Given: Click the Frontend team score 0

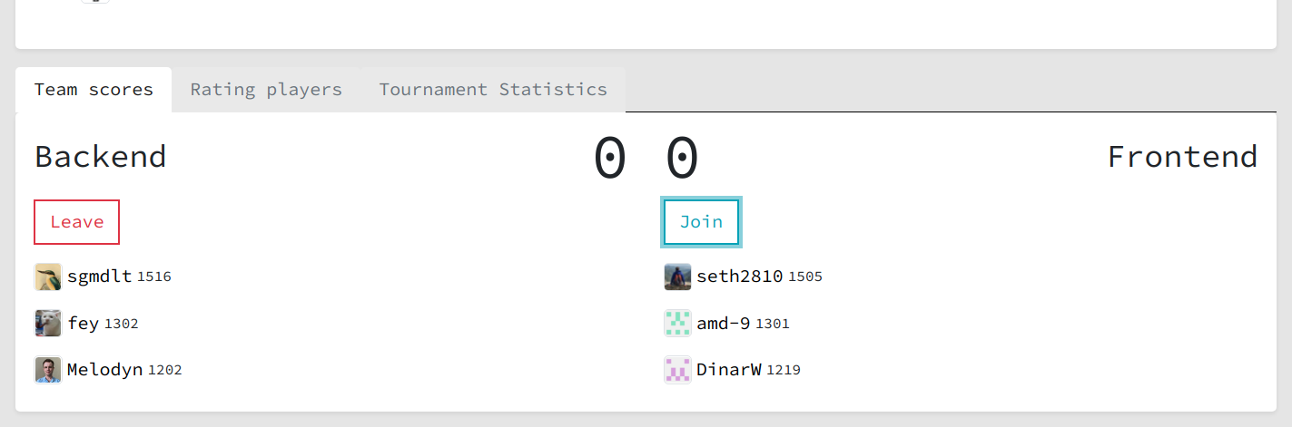Looking at the screenshot, I should click(x=682, y=159).
